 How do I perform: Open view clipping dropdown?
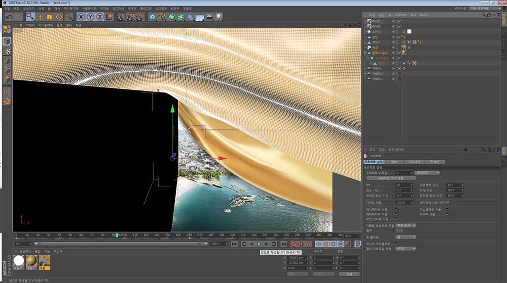pos(406,237)
